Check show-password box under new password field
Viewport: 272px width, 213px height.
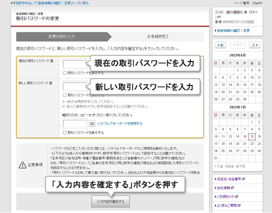pos(65,95)
